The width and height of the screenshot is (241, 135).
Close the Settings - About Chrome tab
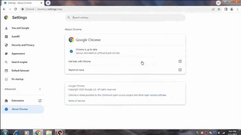click(x=41, y=3)
